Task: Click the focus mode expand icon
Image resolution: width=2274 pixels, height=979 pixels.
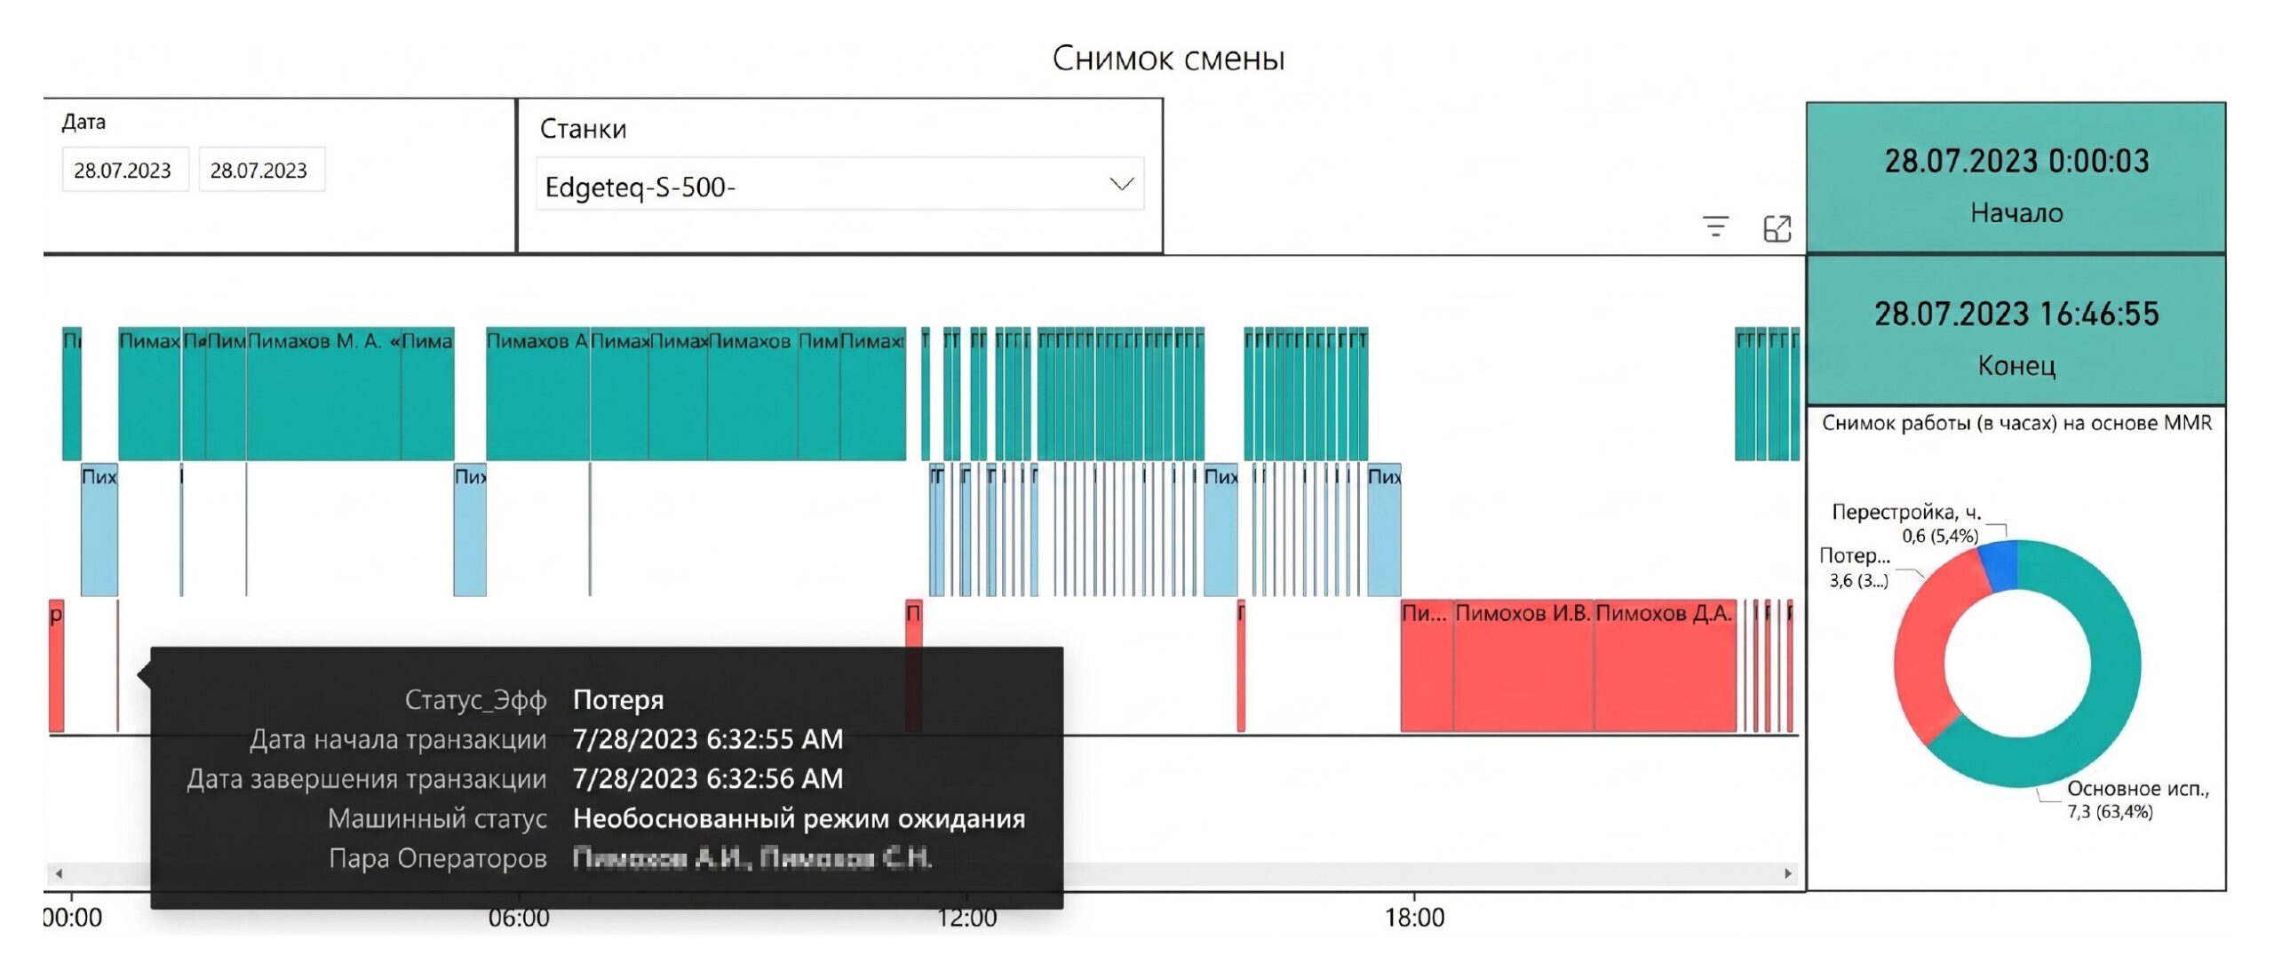Action: [x=1777, y=228]
